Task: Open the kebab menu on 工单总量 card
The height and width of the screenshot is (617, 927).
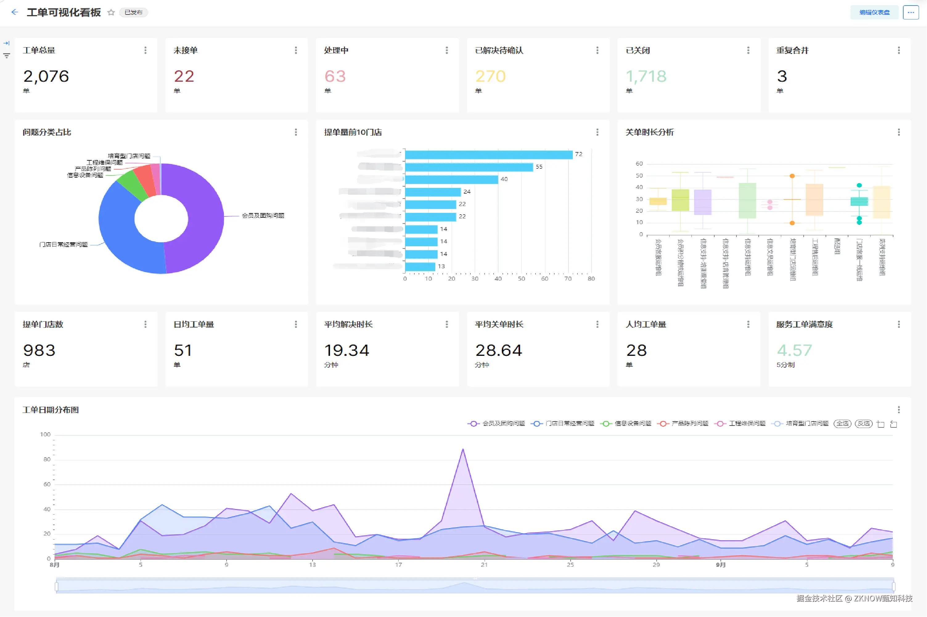Action: click(146, 50)
